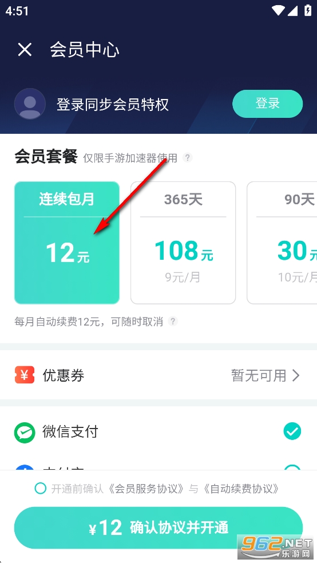The height and width of the screenshot is (563, 317).
Task: Tap the user avatar placeholder icon
Action: [30, 104]
